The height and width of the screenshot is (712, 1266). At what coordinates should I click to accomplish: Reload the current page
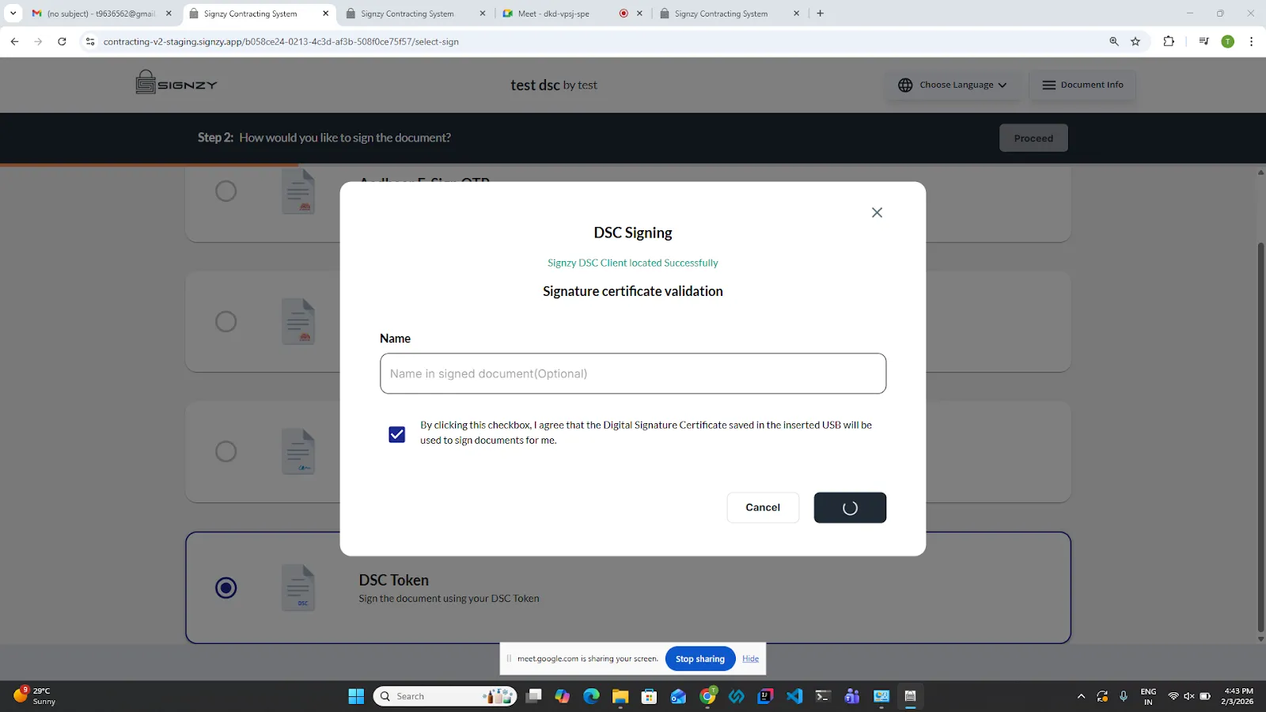[x=62, y=41]
